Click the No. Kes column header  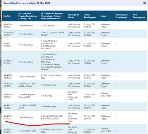(7, 16)
